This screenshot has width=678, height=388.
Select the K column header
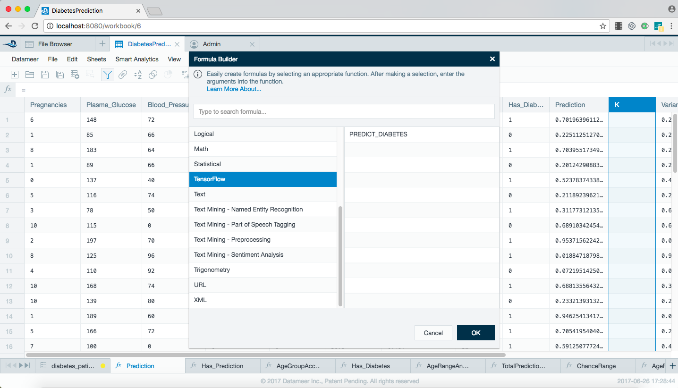point(632,105)
